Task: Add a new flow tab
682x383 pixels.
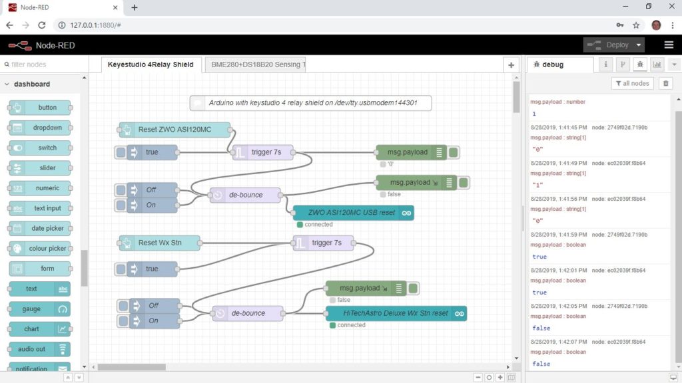Action: pos(511,65)
